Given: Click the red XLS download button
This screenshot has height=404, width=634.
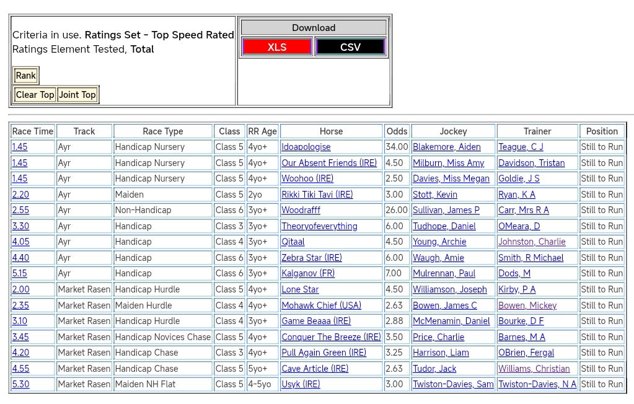Looking at the screenshot, I should tap(276, 47).
